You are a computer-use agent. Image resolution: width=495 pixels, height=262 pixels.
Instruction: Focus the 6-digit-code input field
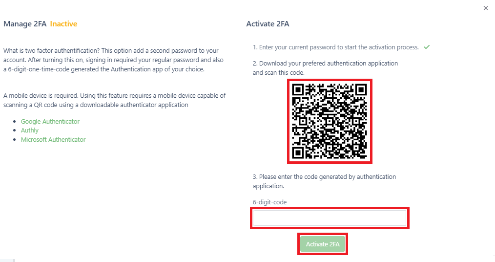click(330, 218)
